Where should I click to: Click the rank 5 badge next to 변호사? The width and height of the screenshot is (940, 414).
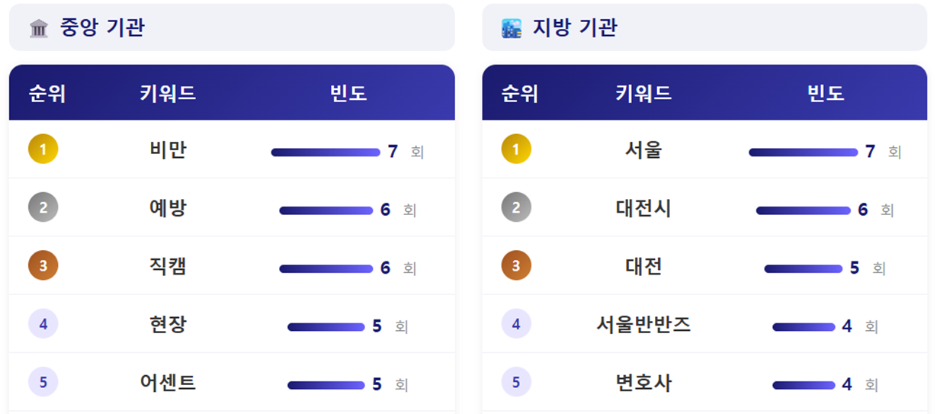point(516,382)
